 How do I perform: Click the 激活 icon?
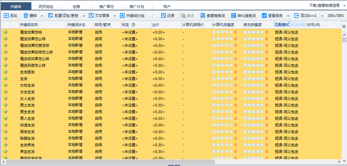point(183,16)
